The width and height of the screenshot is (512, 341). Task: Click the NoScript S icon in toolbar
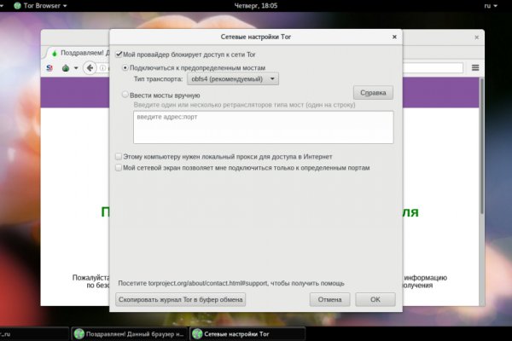click(49, 68)
